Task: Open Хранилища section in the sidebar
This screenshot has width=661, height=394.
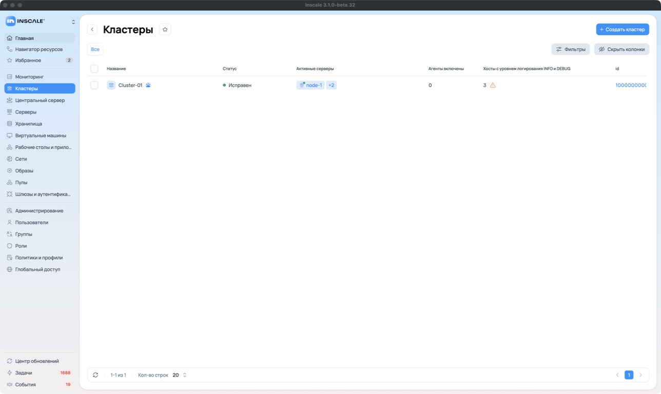Action: [40, 124]
